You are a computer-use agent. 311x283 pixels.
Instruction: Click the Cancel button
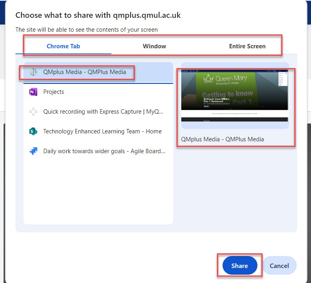point(279,265)
